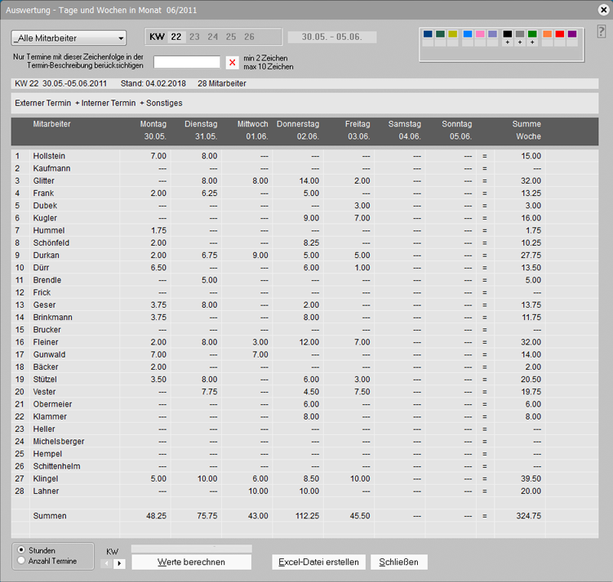The height and width of the screenshot is (582, 613).
Task: Select the Stunden radio button
Action: click(21, 550)
